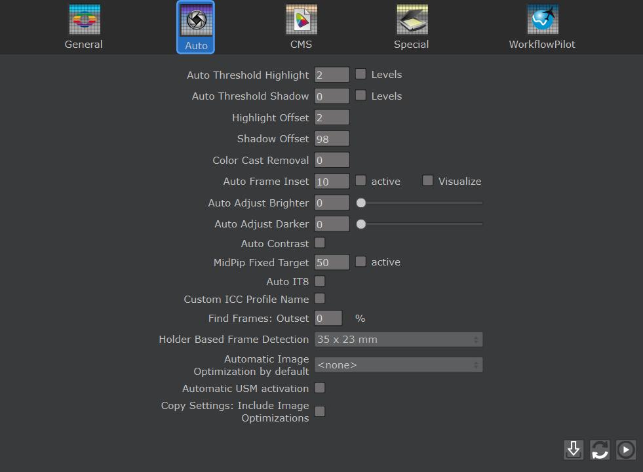The image size is (643, 472).
Task: Open the CMS color management icon
Action: point(302,20)
